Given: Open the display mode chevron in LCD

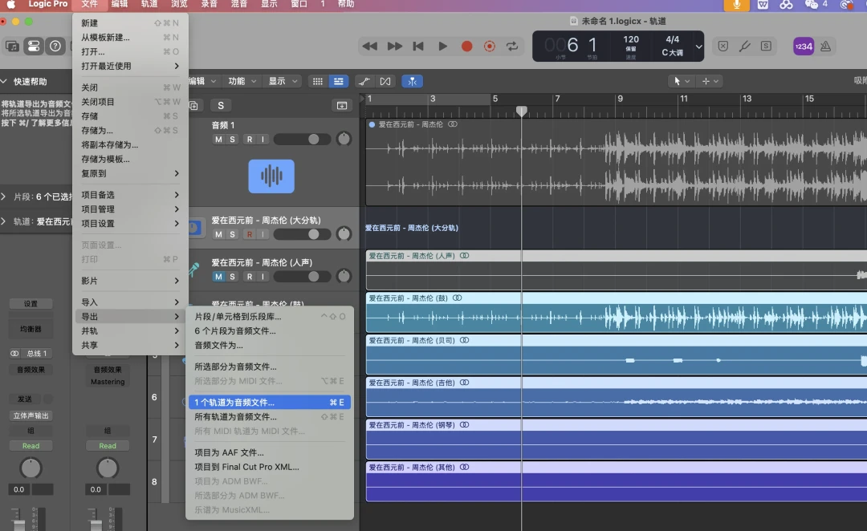Looking at the screenshot, I should (699, 47).
